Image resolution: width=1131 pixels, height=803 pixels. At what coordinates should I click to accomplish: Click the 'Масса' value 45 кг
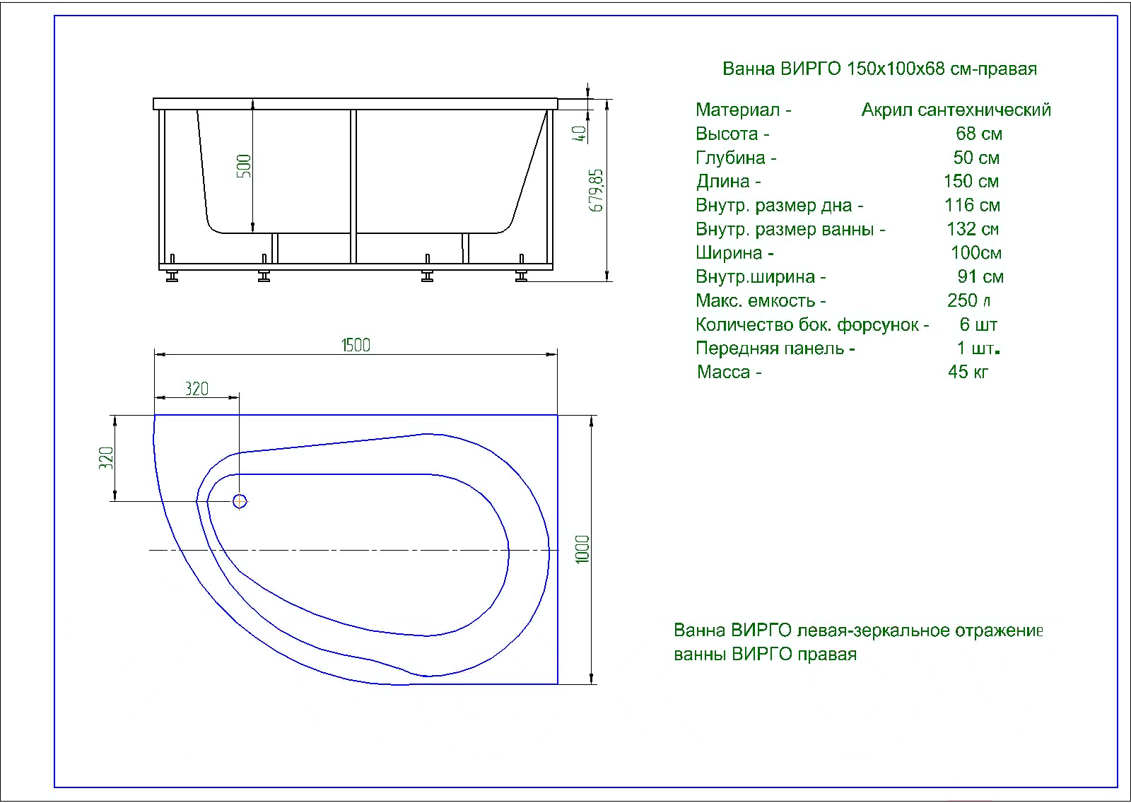point(968,373)
